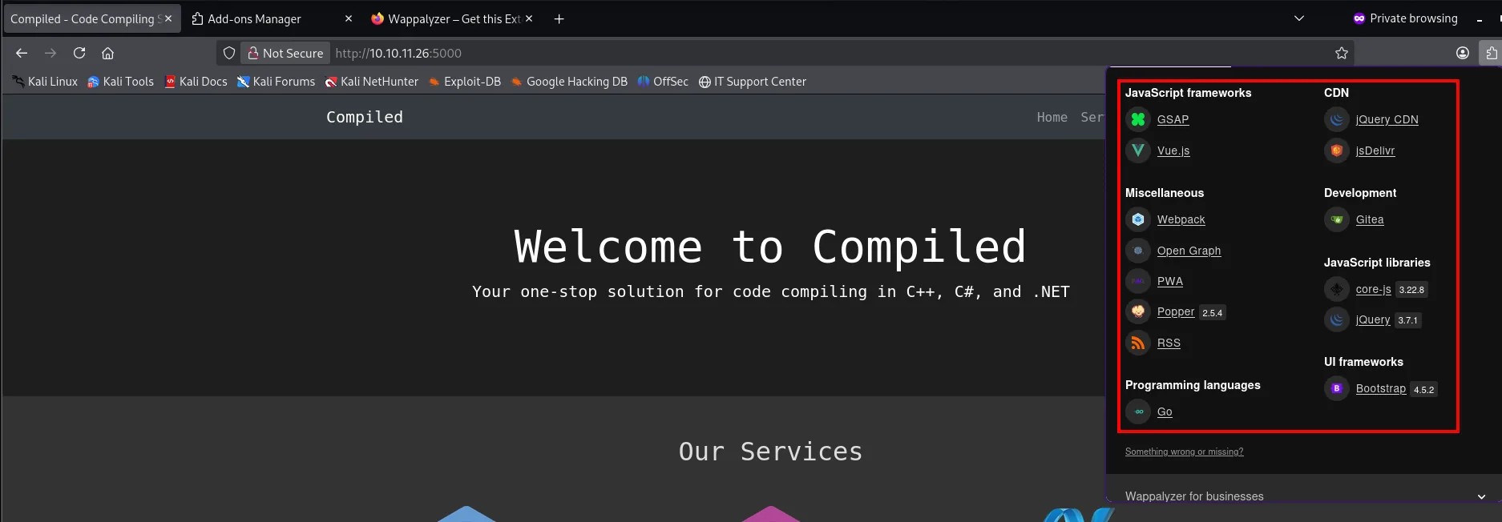This screenshot has height=522, width=1502.
Task: Switch to the Add-ons Manager tab
Action: (273, 18)
